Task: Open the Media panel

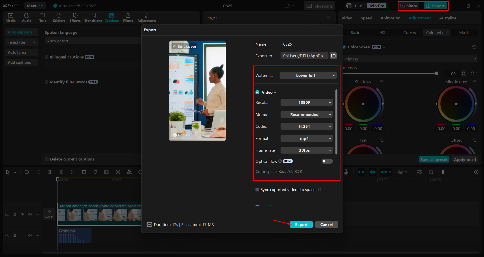Action: coord(10,17)
